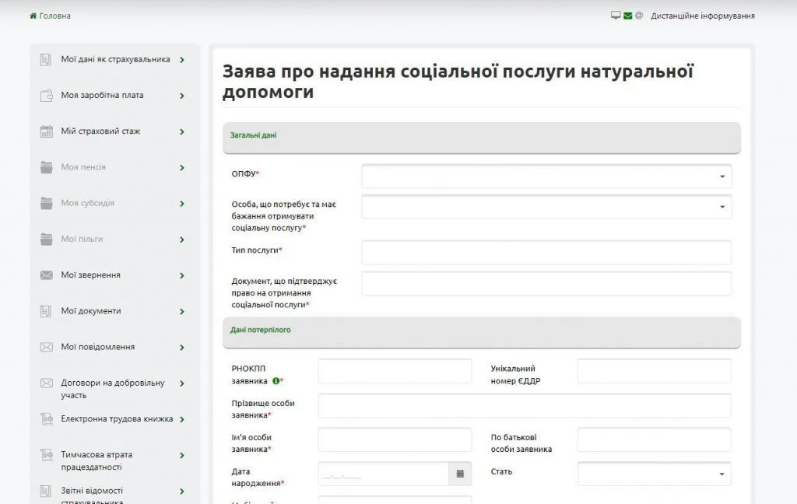
Task: Click the calendar icon next to Мій страховий стаж
Action: pyautogui.click(x=46, y=131)
